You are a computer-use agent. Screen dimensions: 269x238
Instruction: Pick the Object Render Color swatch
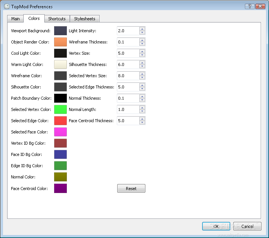point(60,42)
